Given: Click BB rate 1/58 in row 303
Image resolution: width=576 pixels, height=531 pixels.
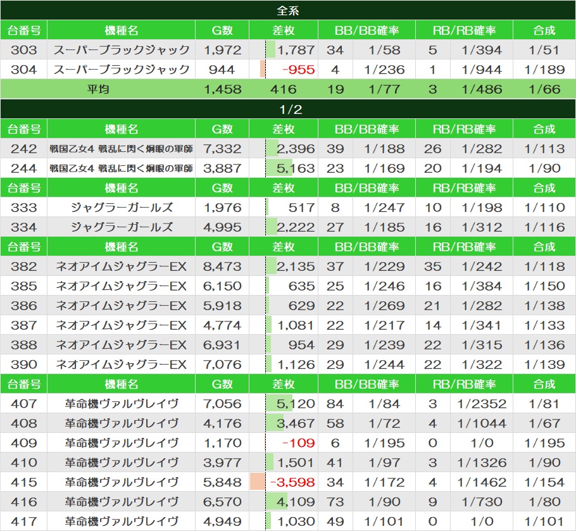Looking at the screenshot, I should (x=384, y=49).
